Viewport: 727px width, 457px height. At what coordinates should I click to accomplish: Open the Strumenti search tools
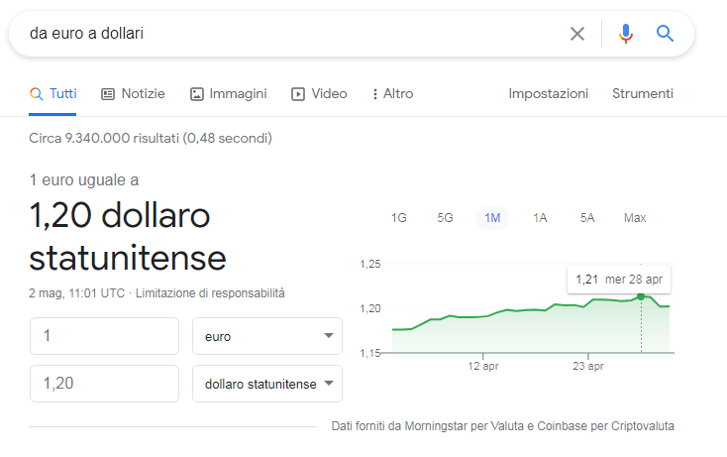click(643, 94)
